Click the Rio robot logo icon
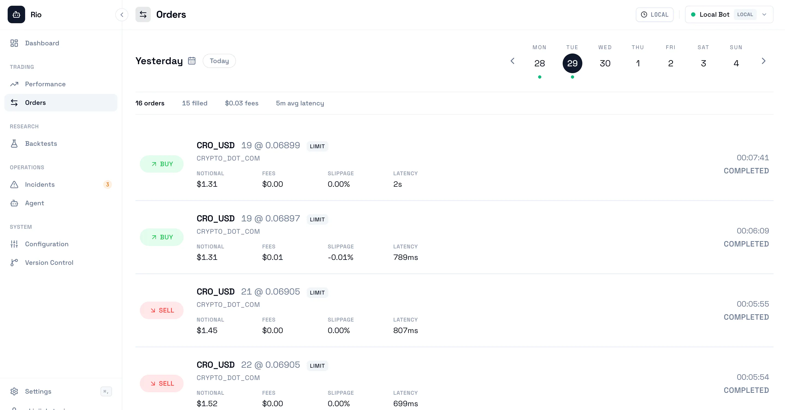This screenshot has width=785, height=410. pos(16,14)
